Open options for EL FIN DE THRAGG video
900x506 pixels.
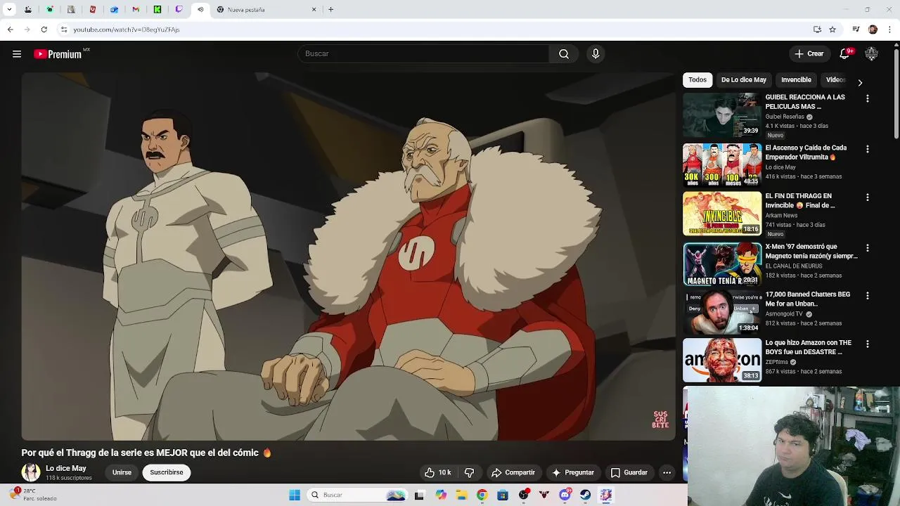coord(868,197)
